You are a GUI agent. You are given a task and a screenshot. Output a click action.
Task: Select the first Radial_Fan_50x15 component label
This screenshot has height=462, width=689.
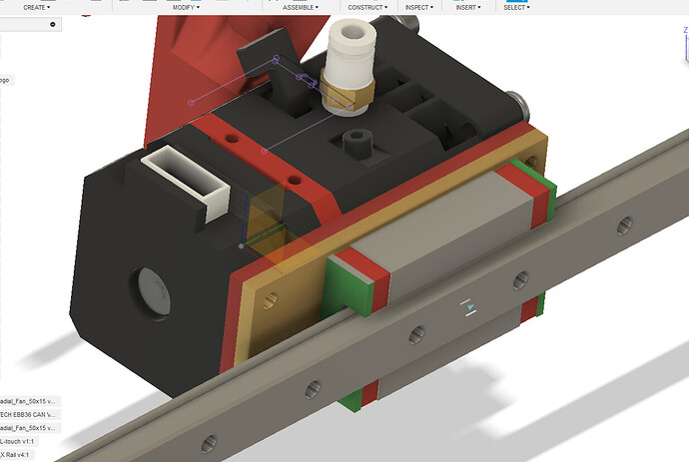[x=29, y=401]
